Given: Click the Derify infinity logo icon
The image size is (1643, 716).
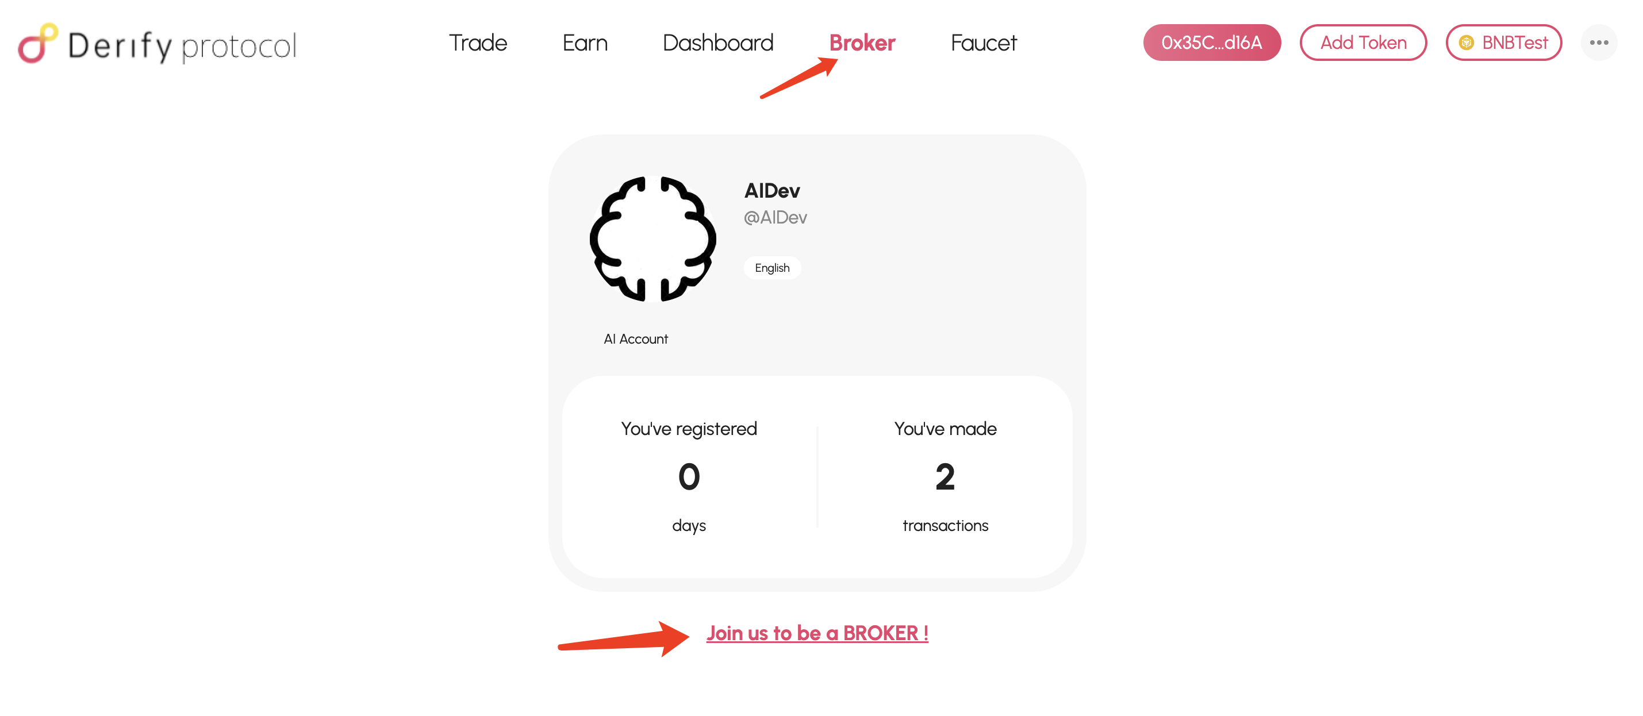Looking at the screenshot, I should 37,43.
